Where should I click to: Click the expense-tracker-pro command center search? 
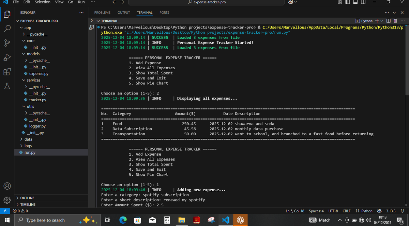207,2
